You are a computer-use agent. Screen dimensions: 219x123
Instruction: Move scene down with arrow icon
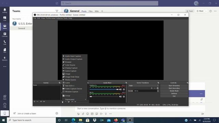(x=44, y=101)
